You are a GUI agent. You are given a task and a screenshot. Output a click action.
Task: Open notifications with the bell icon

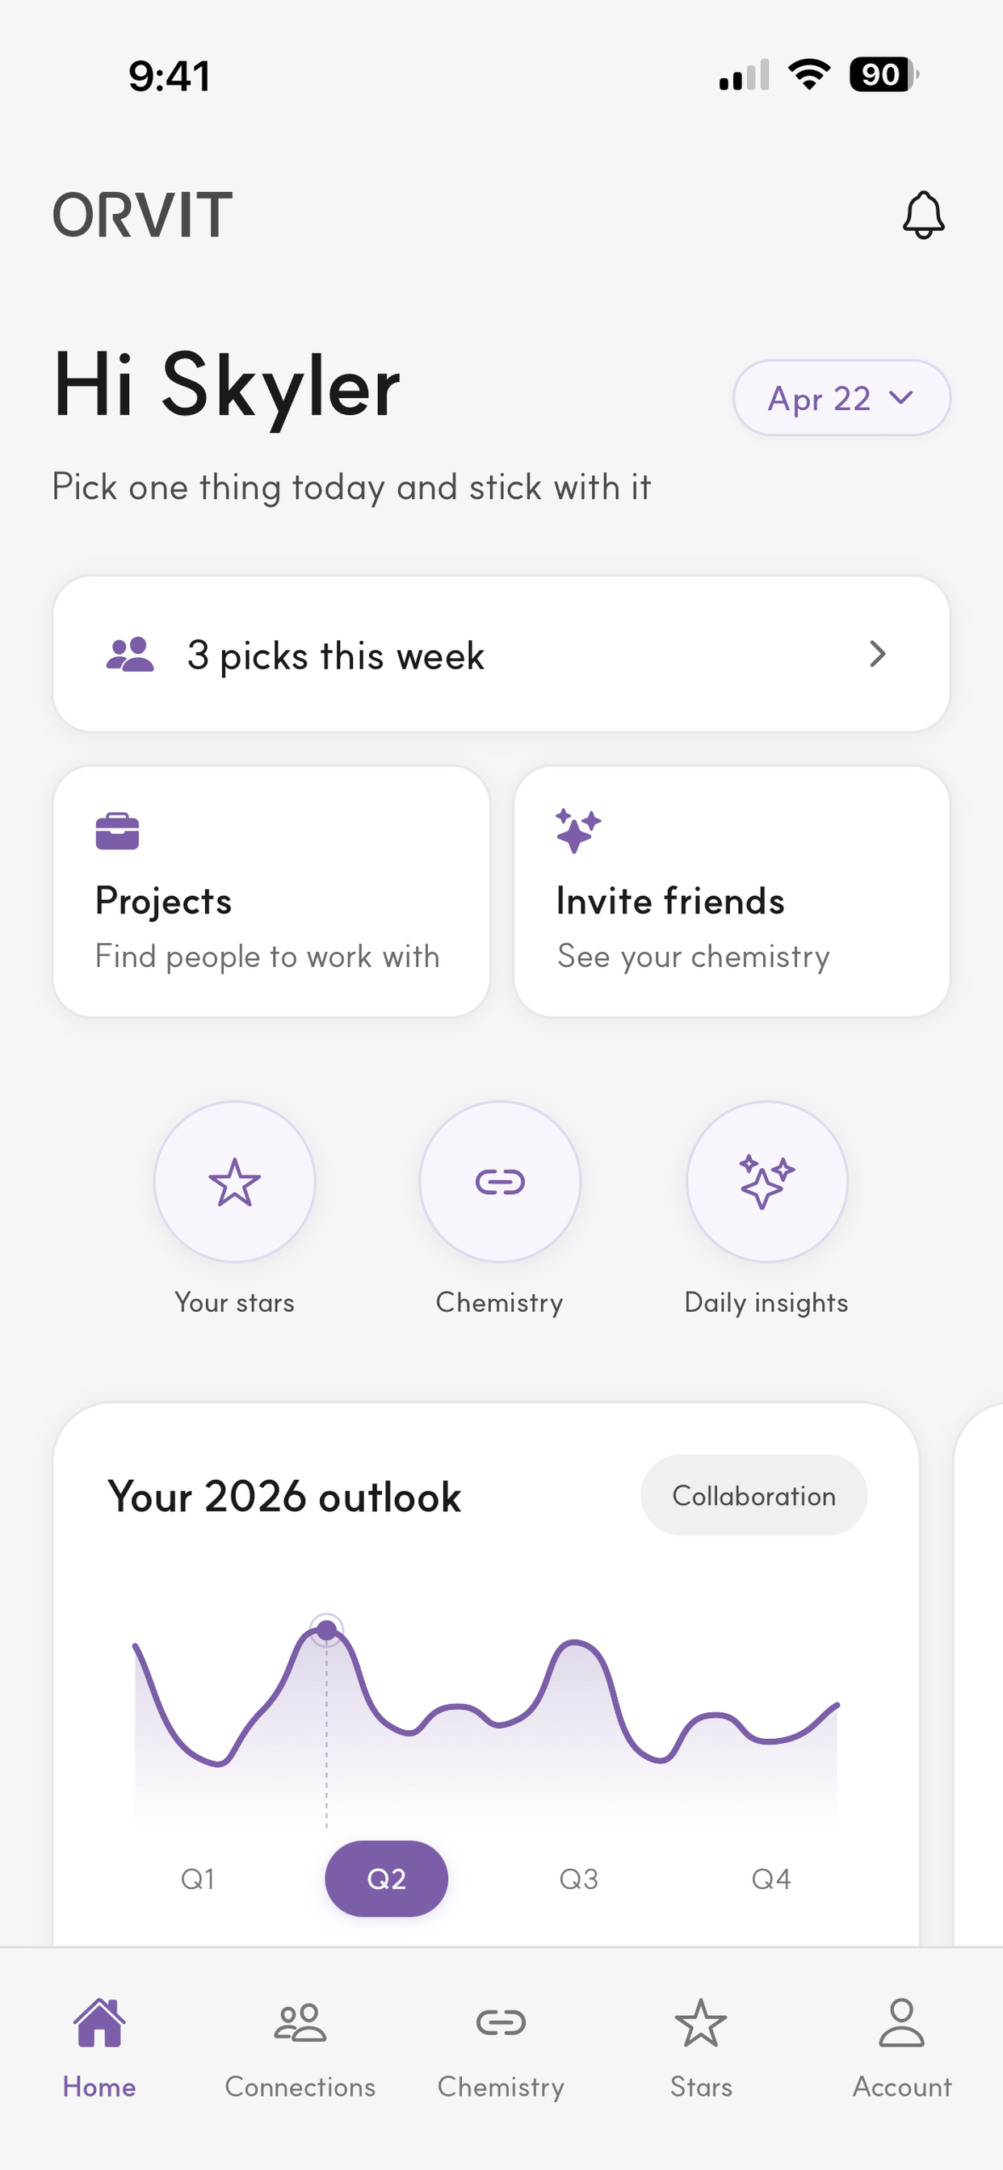(x=923, y=215)
